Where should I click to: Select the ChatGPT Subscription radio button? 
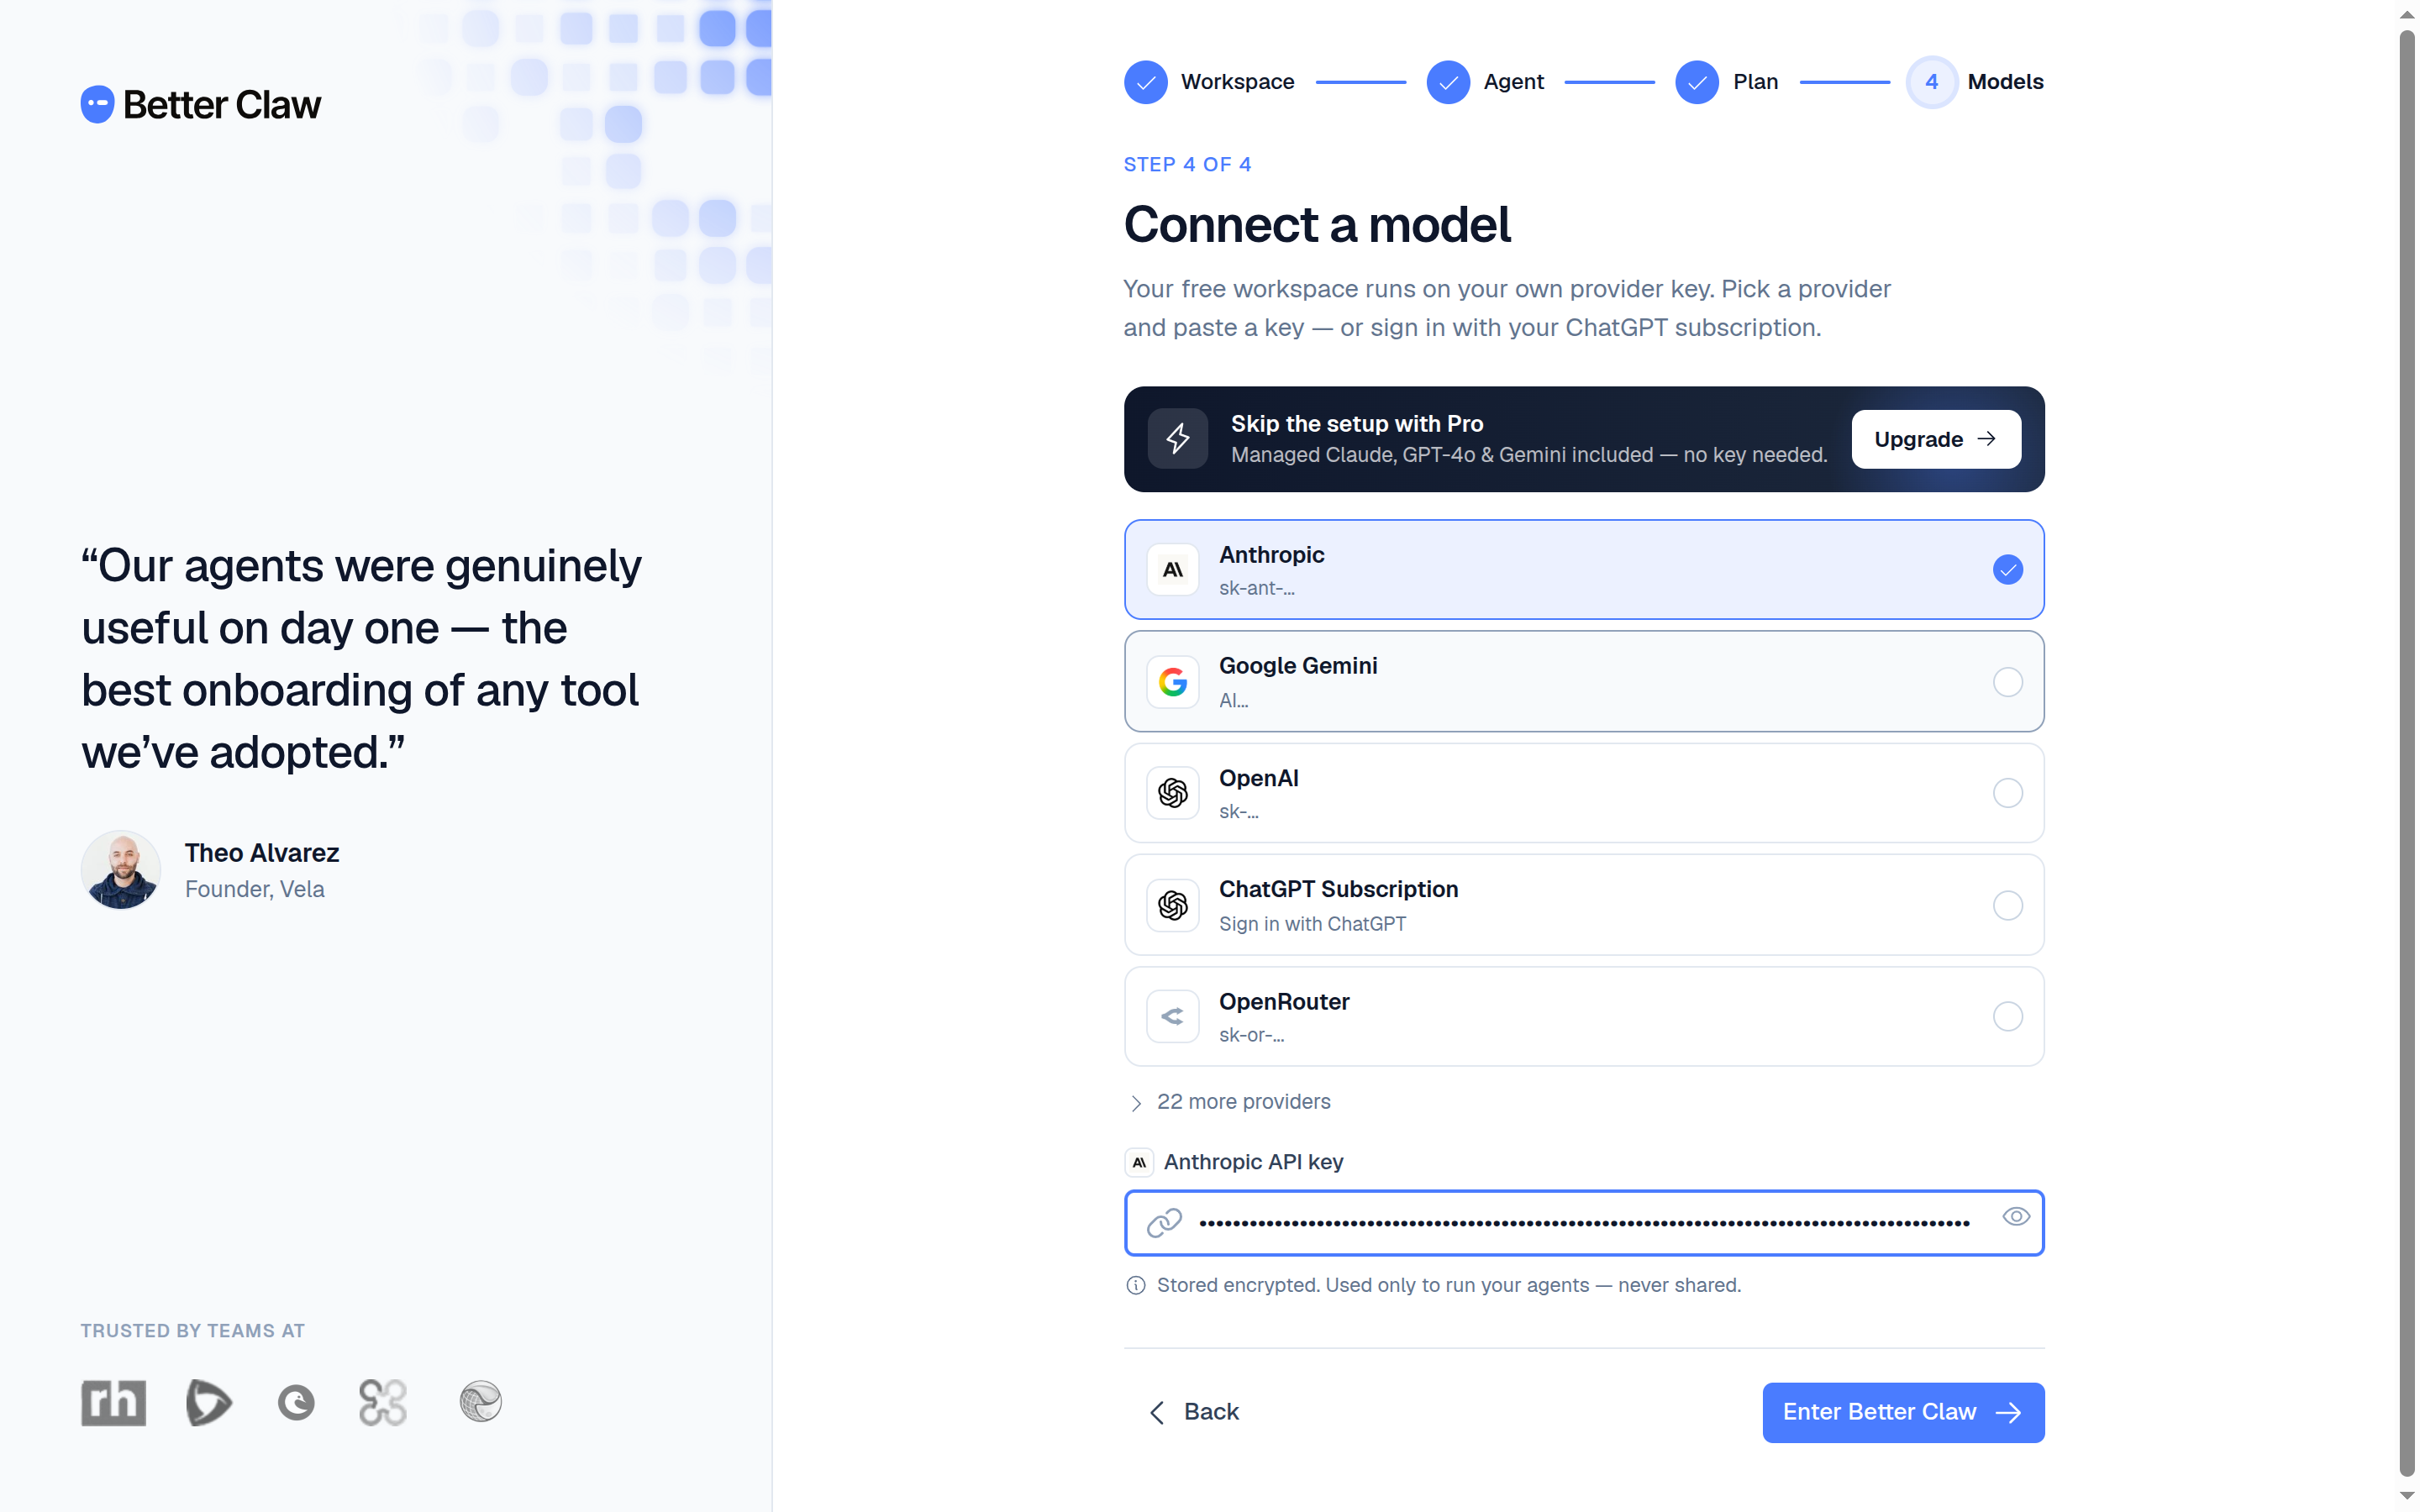pos(2007,905)
